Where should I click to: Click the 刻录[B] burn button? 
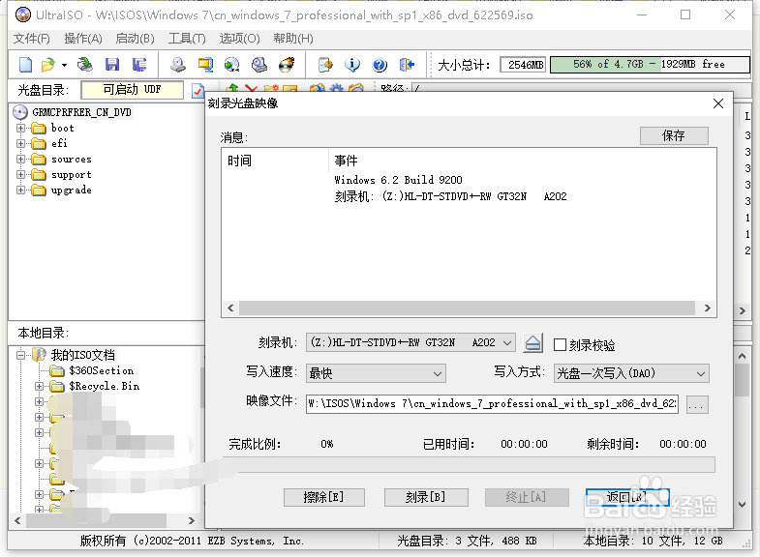coord(426,497)
